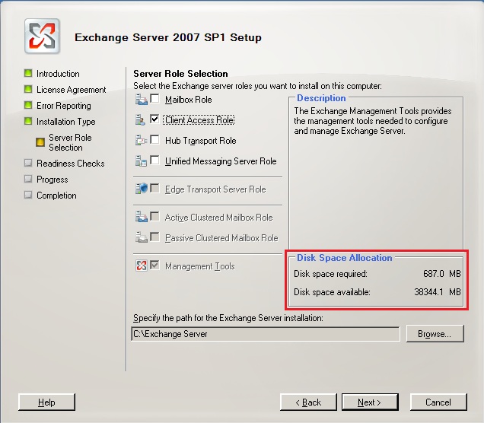Cancel the Exchange setup

coord(438,402)
